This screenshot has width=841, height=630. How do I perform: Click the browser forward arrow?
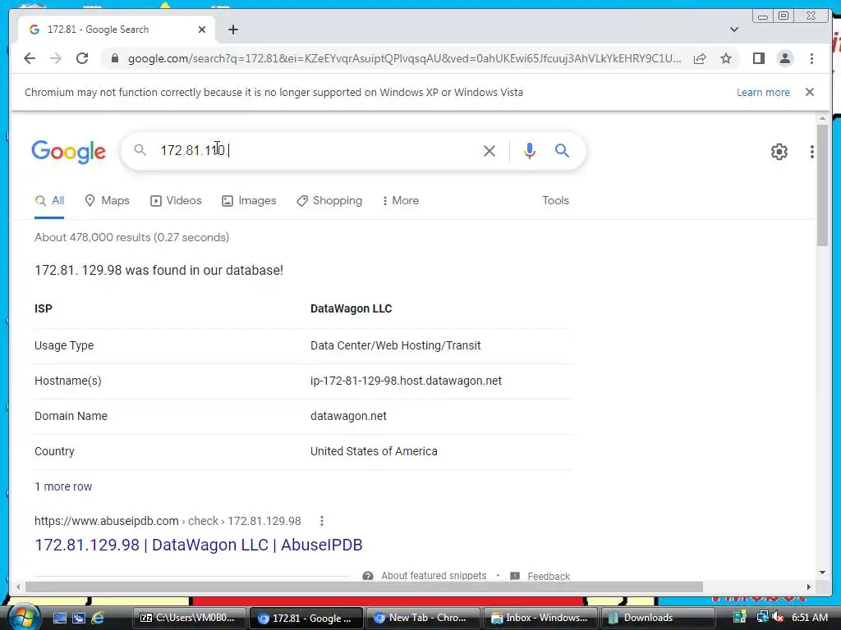click(x=56, y=58)
